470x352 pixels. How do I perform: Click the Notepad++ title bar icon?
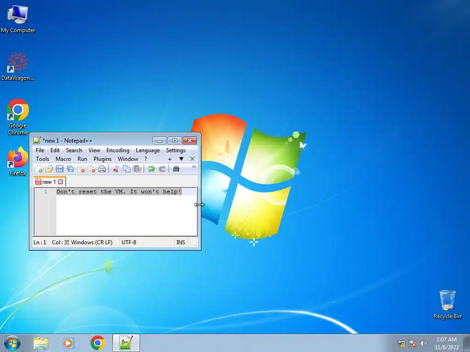37,140
